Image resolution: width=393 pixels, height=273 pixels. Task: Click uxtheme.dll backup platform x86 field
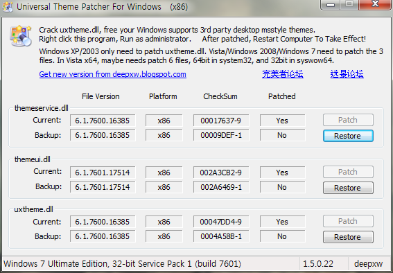pos(164,236)
